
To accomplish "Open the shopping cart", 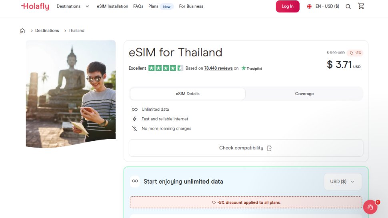I will 361,6.
